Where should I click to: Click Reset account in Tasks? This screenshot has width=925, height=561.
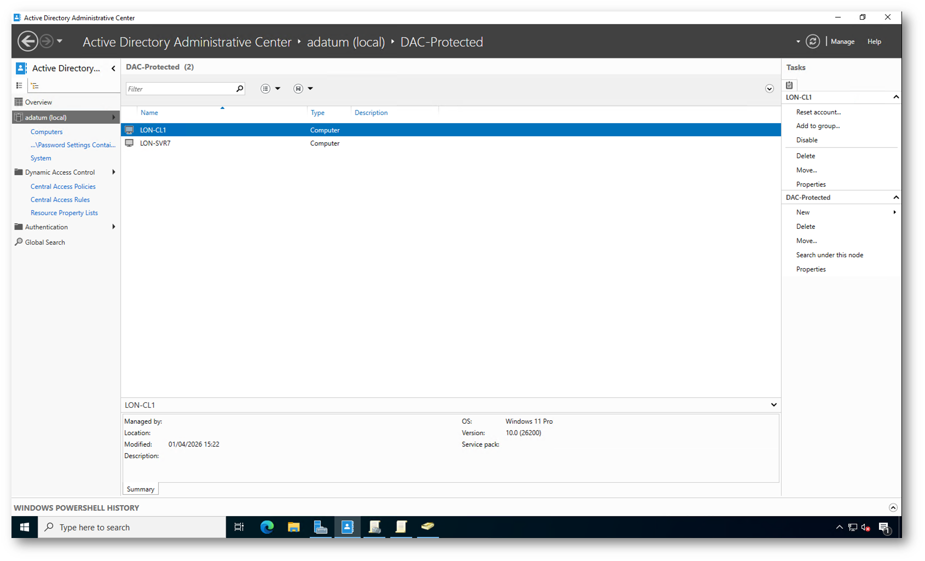[818, 112]
